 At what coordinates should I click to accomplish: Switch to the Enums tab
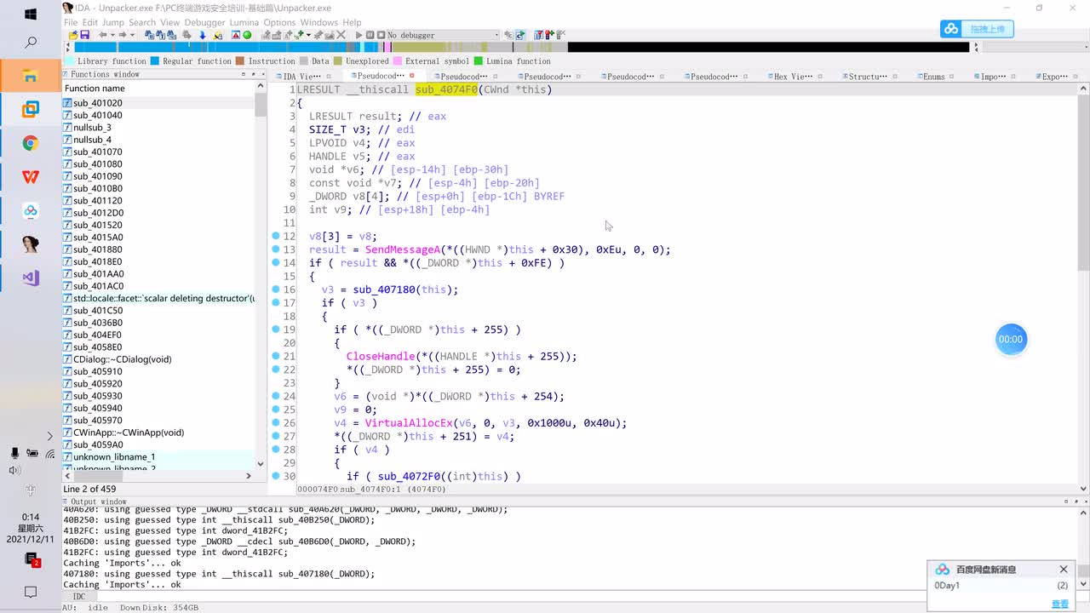(933, 77)
